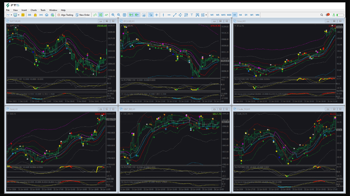
Task: Select the standard cursor tool
Action: [x=151, y=15]
